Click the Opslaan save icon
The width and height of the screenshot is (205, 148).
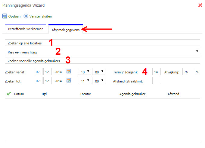(5, 16)
